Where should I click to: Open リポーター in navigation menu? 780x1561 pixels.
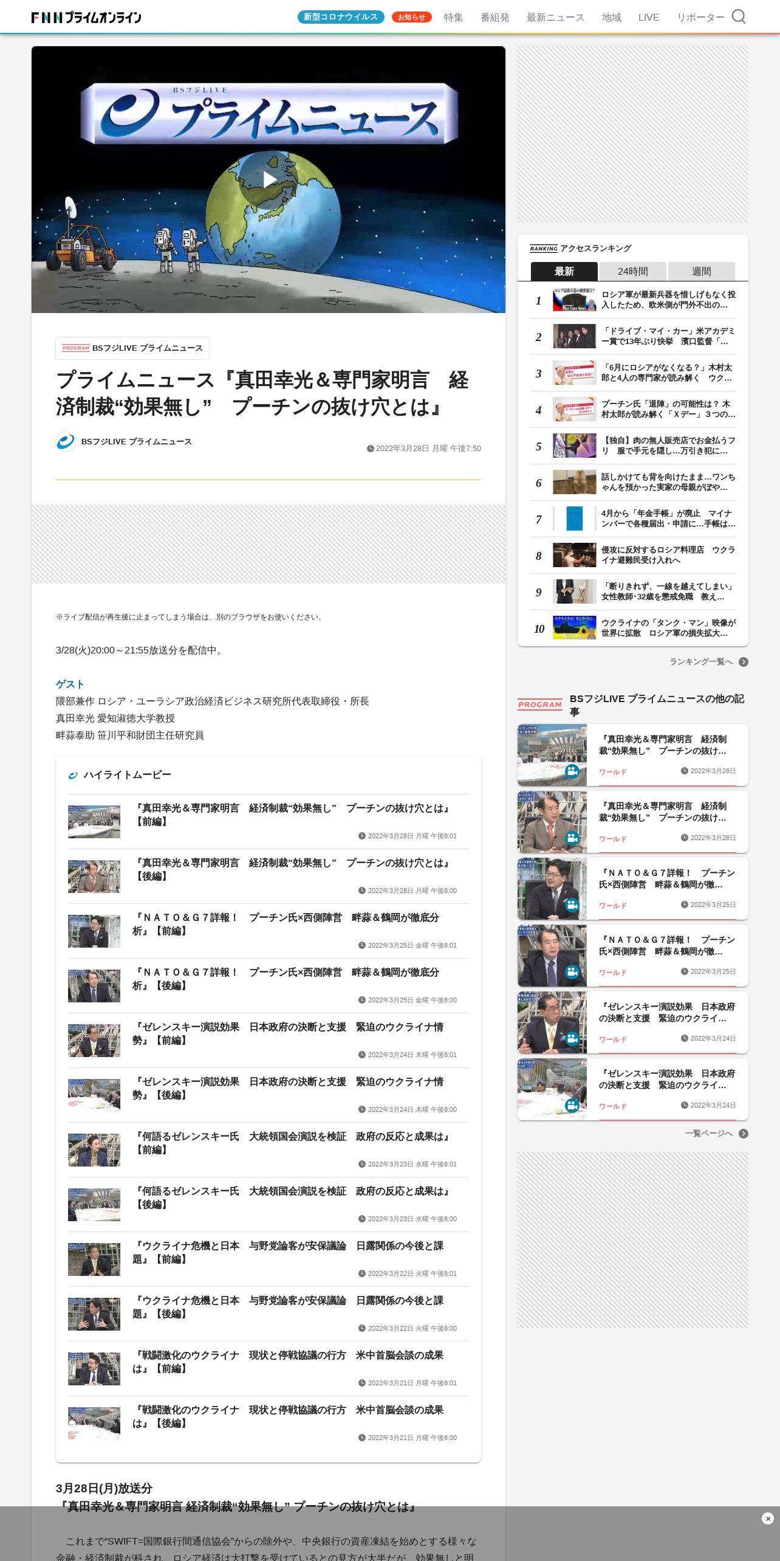(x=700, y=17)
